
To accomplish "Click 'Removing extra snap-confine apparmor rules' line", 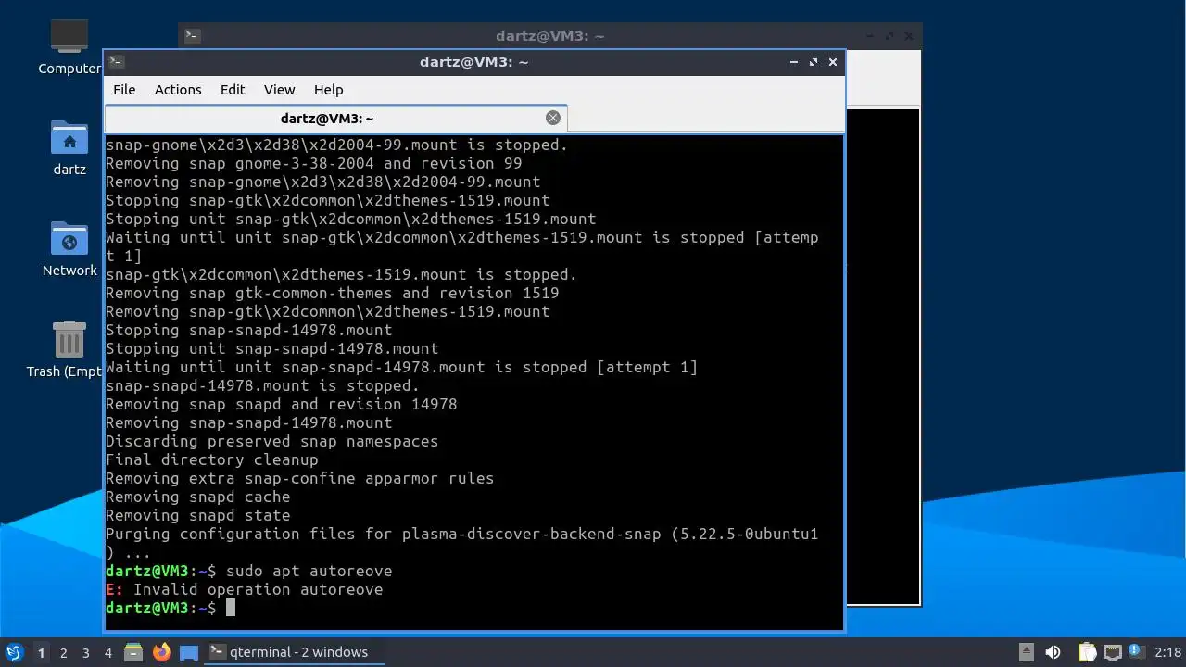I will click(x=299, y=478).
